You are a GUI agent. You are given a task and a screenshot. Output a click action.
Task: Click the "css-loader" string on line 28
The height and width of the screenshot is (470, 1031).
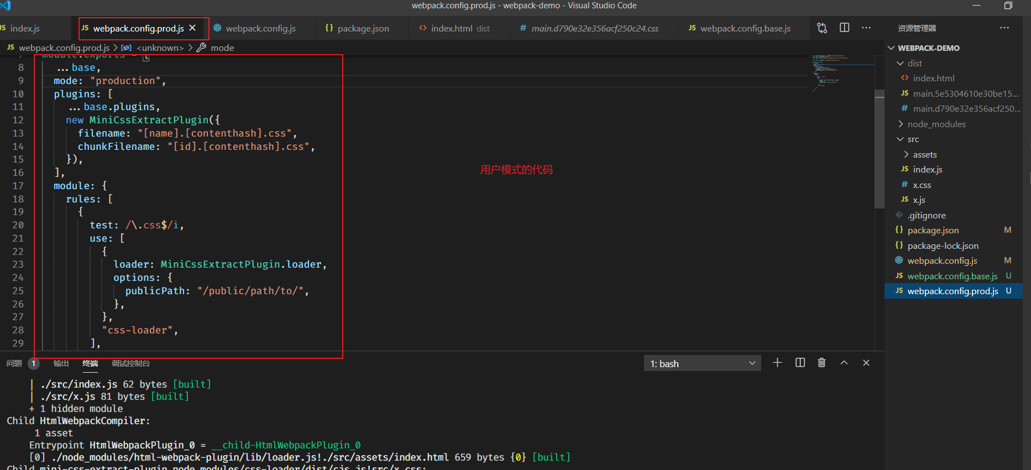[x=138, y=330]
